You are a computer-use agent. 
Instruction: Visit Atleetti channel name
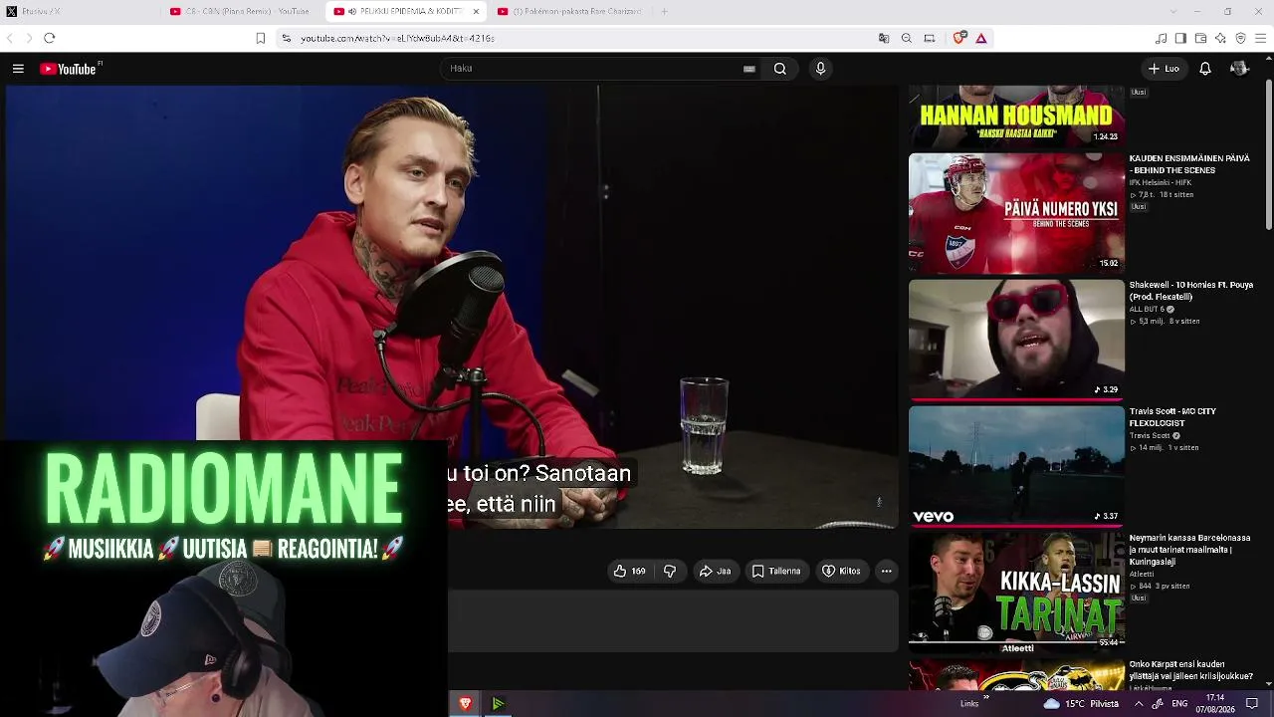point(1142,574)
